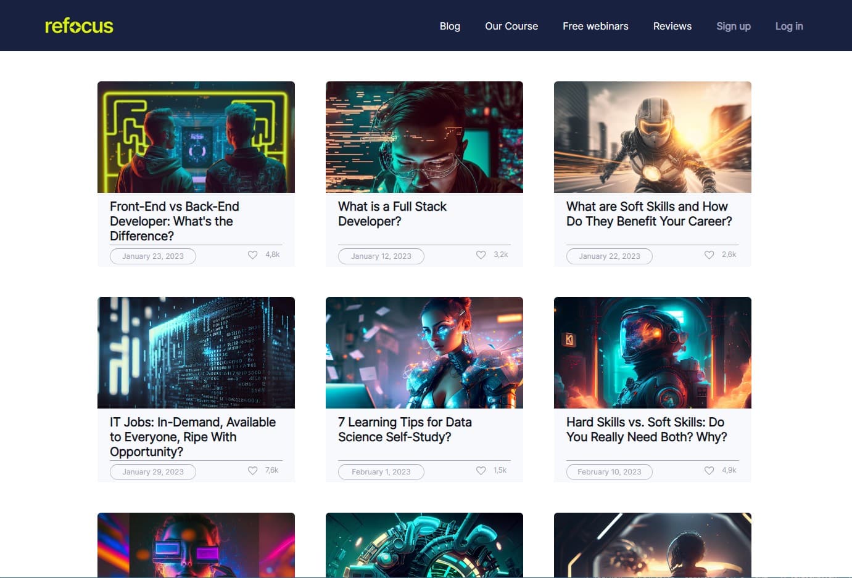Open 7 Learning Tips for Data Science title
Screen dimensions: 852x578
tap(405, 429)
